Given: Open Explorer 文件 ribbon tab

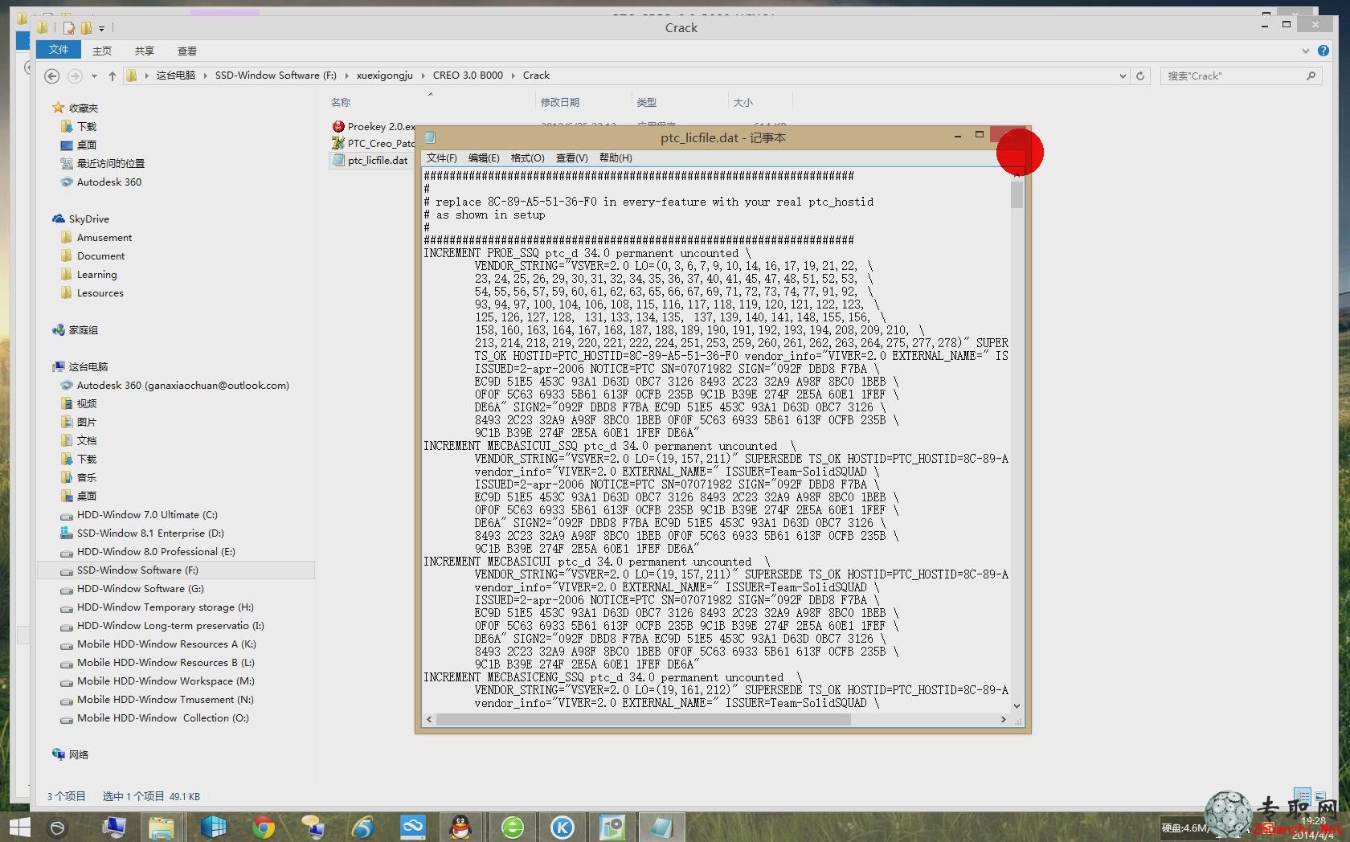Looking at the screenshot, I should (59, 50).
